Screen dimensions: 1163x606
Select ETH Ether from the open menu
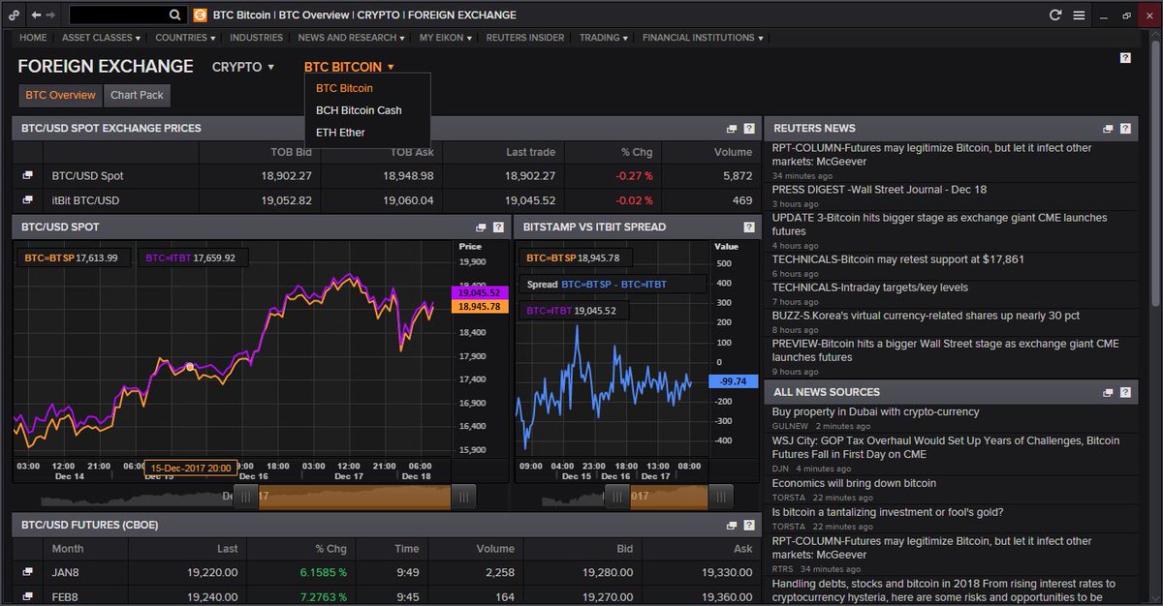[x=342, y=132]
